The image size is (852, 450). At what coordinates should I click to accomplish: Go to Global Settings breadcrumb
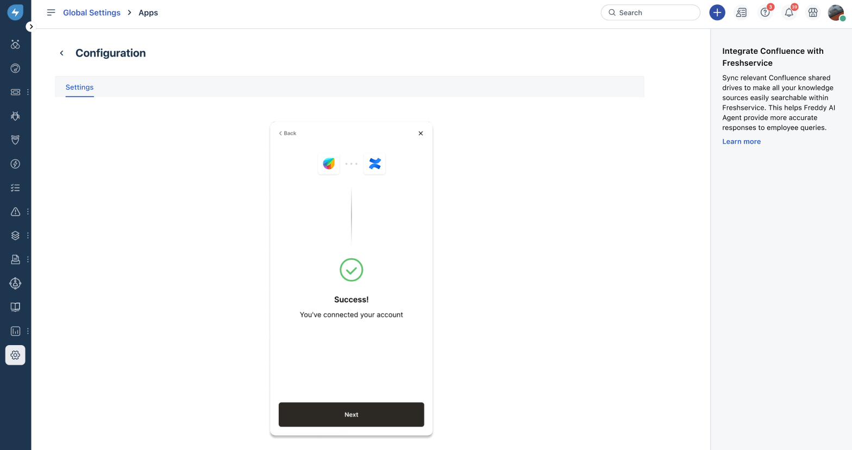pos(92,12)
